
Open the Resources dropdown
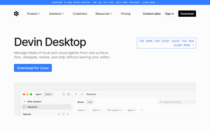[x=104, y=14]
